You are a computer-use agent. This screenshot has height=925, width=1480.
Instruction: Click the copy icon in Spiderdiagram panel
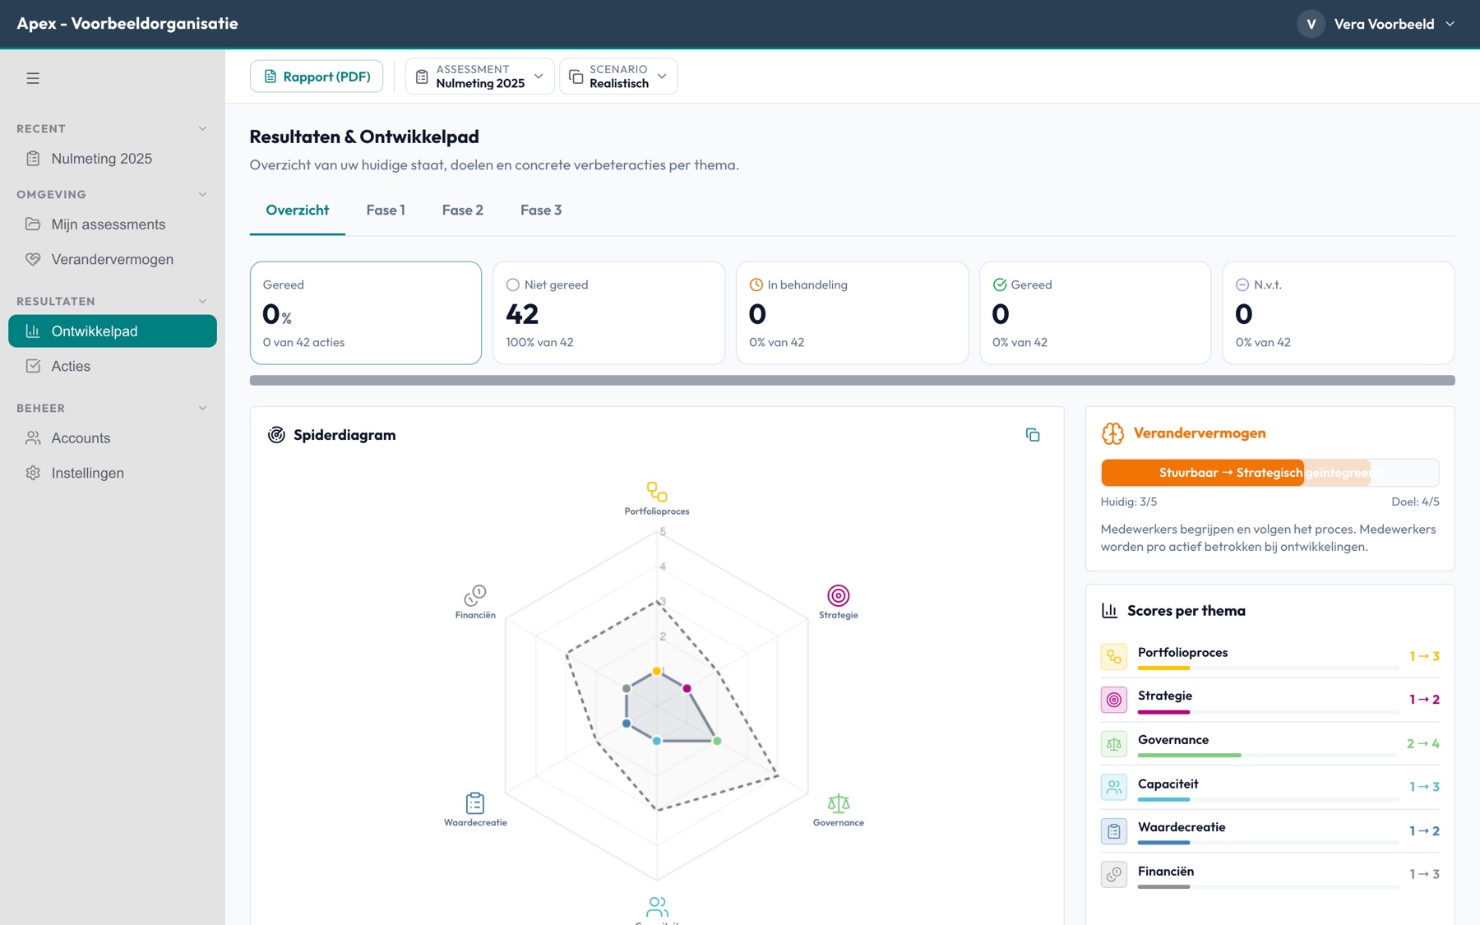1033,435
